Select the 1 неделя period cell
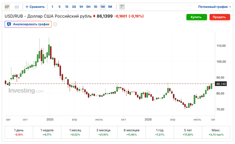The height and width of the screenshot is (144, 235). (x=47, y=132)
